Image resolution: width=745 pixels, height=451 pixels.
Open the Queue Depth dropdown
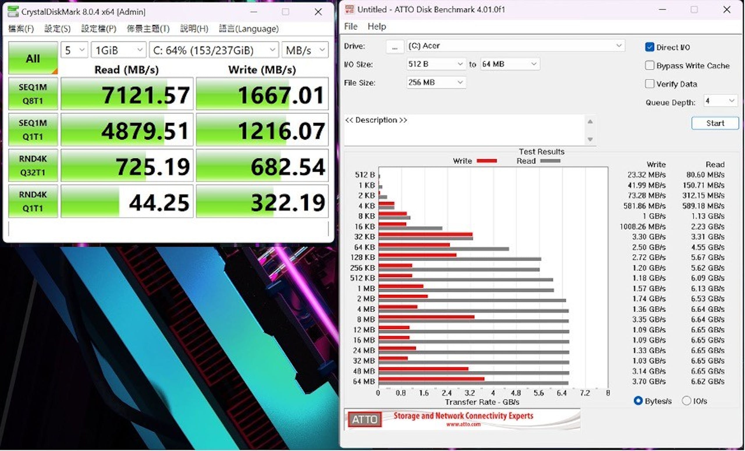tap(721, 101)
